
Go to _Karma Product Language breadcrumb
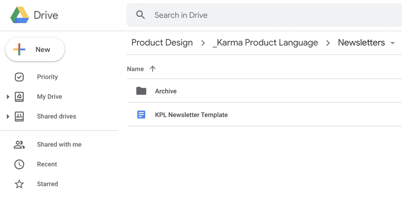pyautogui.click(x=265, y=43)
